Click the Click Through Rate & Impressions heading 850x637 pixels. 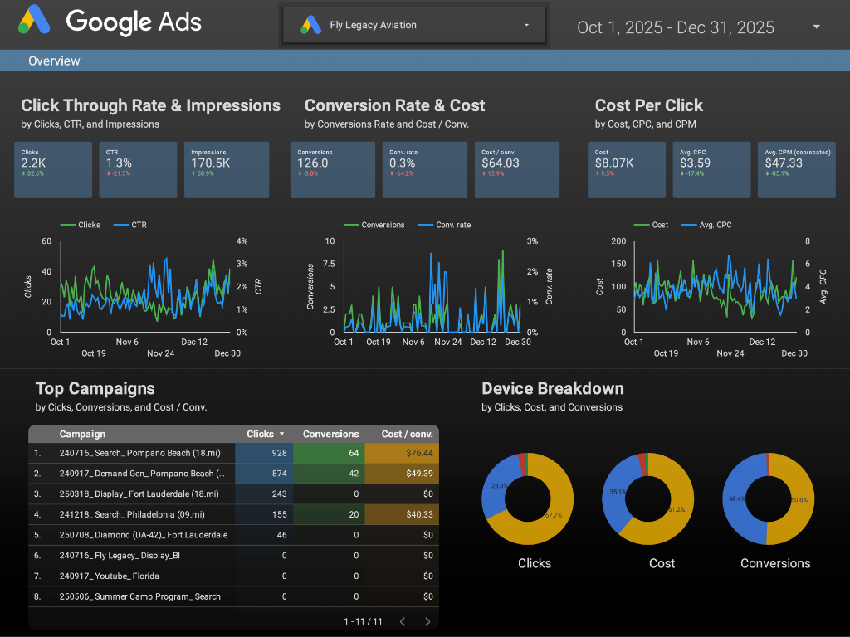click(151, 105)
